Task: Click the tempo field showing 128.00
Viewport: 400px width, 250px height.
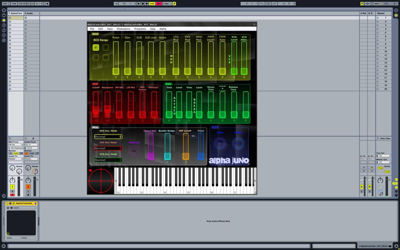Action: pyautogui.click(x=22, y=3)
